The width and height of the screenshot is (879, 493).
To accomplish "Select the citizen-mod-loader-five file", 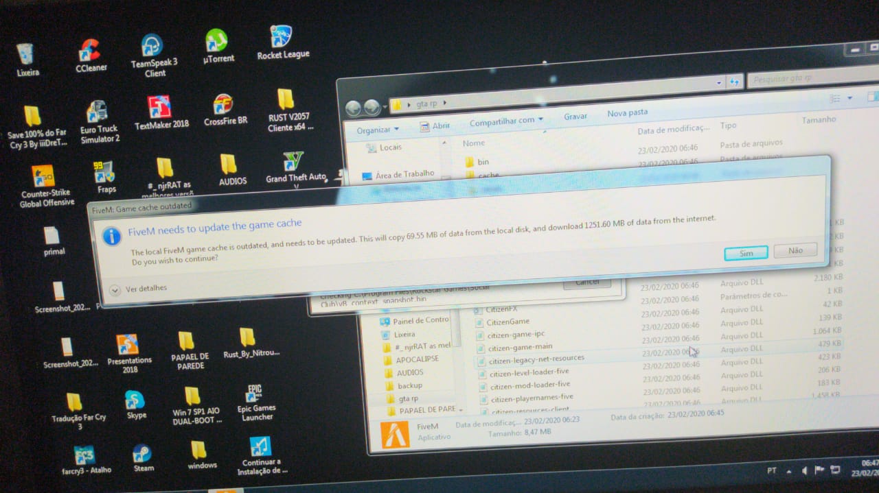I will pos(523,385).
